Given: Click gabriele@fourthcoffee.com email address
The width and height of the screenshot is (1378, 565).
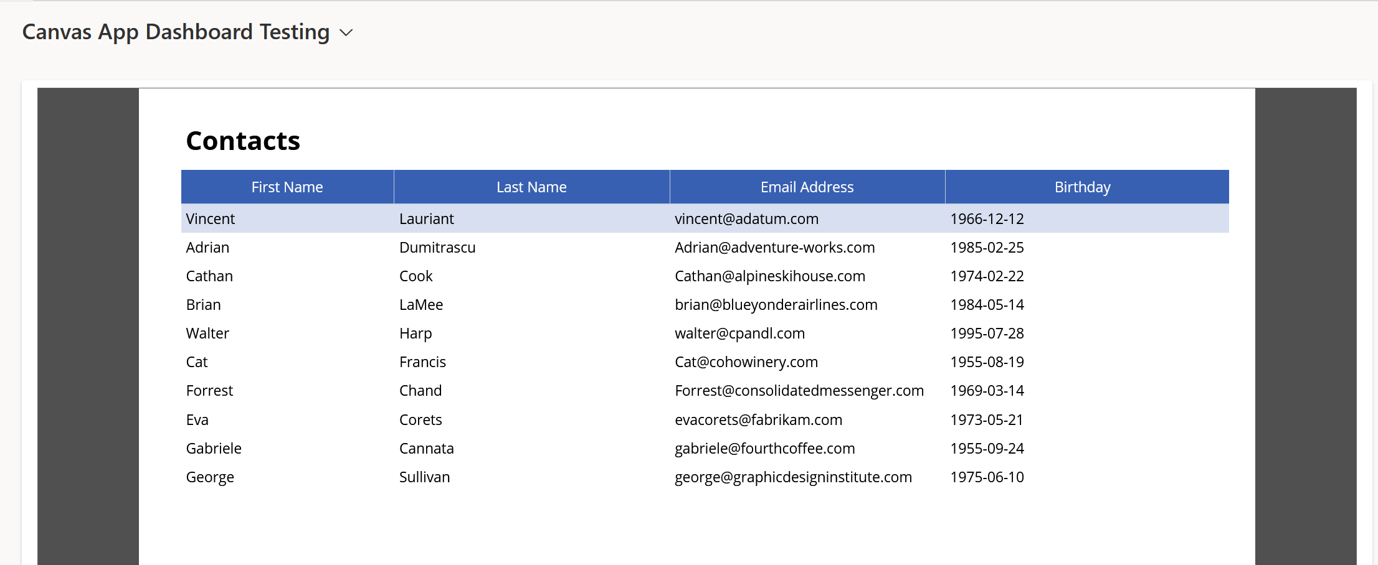Looking at the screenshot, I should 765,448.
